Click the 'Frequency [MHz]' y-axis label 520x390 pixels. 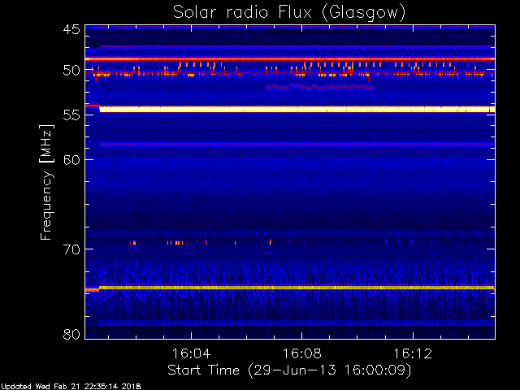pos(47,182)
